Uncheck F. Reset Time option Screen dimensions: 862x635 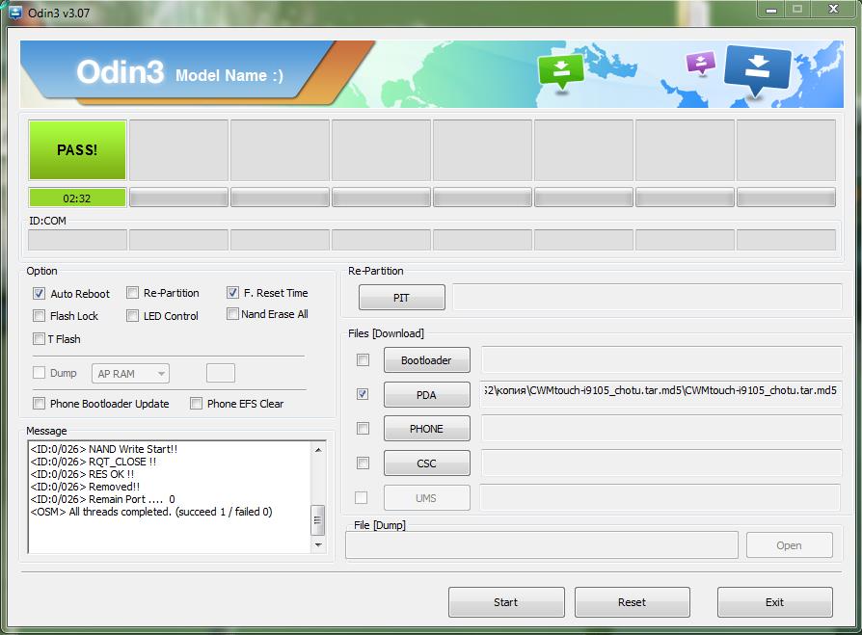[x=232, y=292]
